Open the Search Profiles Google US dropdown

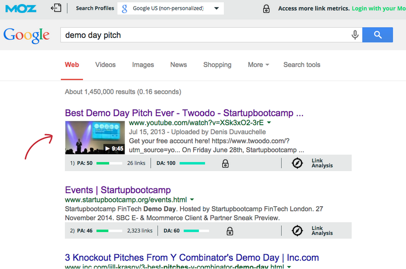pyautogui.click(x=170, y=8)
